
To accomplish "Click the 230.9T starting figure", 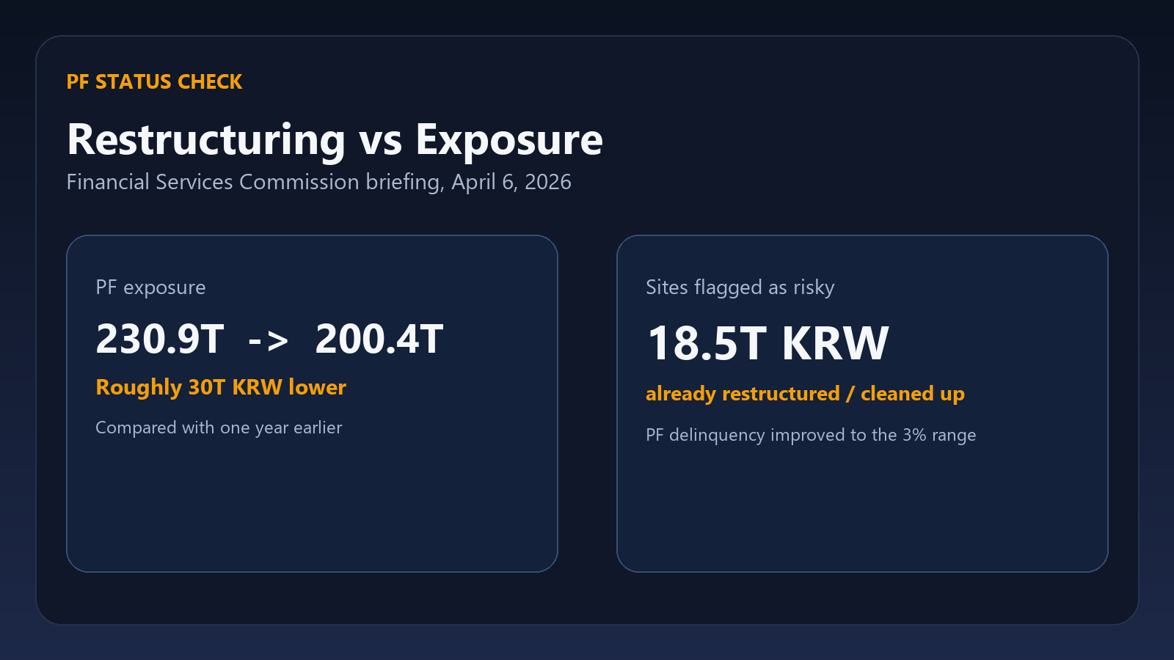I will (x=160, y=339).
